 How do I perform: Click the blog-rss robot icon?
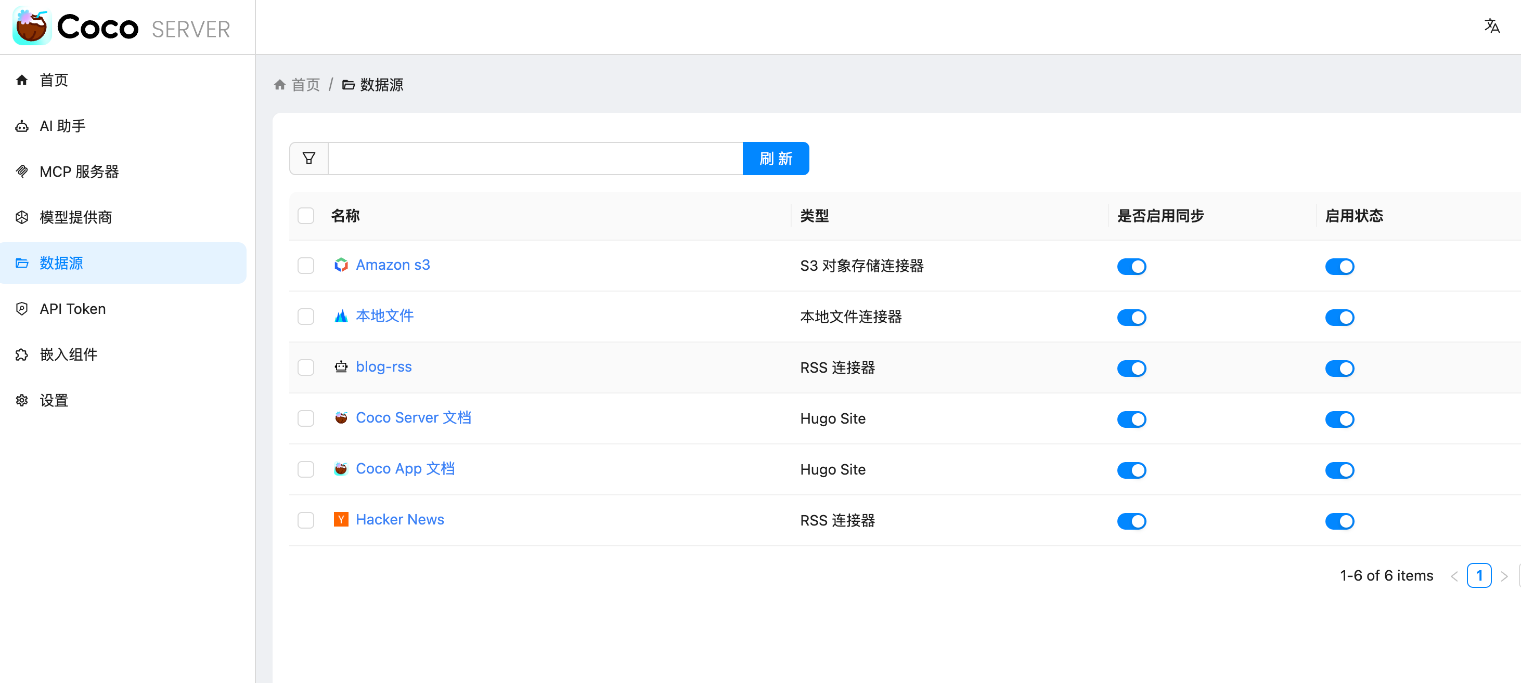tap(341, 367)
